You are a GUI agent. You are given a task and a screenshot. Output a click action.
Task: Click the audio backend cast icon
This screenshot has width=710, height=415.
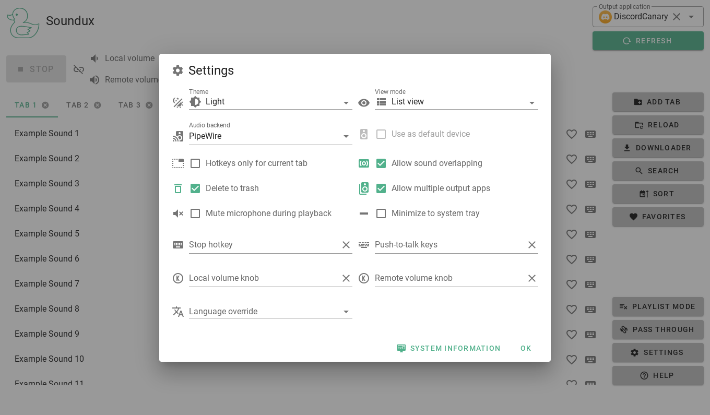[178, 136]
